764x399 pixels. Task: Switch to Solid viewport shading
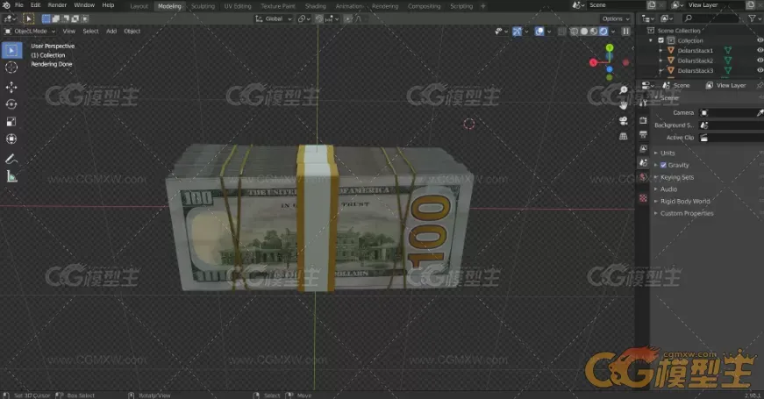pos(583,32)
